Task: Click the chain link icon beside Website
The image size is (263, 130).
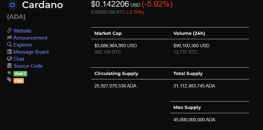Action: (x=9, y=30)
